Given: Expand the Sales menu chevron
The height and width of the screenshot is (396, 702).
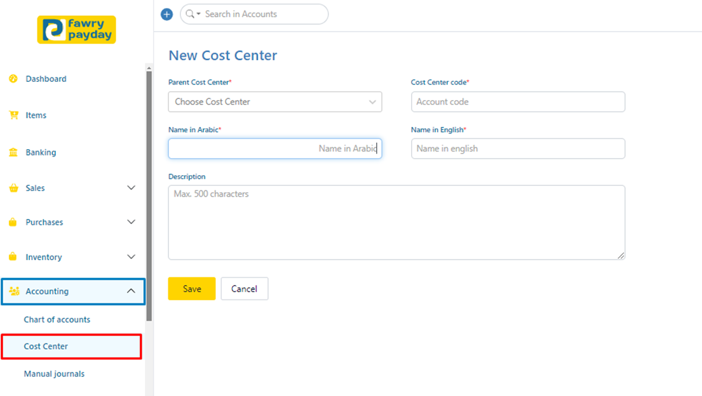Looking at the screenshot, I should coord(132,188).
